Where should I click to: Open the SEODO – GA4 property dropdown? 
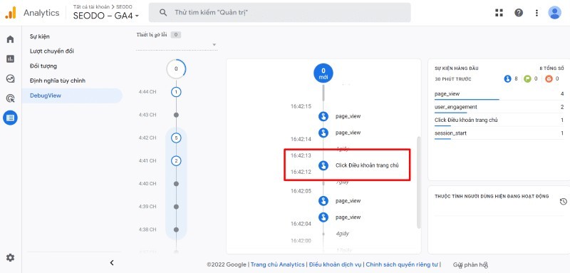(x=106, y=16)
